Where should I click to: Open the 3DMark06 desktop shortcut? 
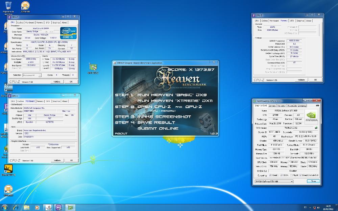(x=25, y=6)
